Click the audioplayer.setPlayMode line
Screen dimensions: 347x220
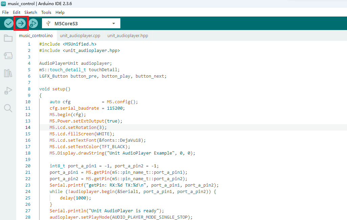[121, 217]
